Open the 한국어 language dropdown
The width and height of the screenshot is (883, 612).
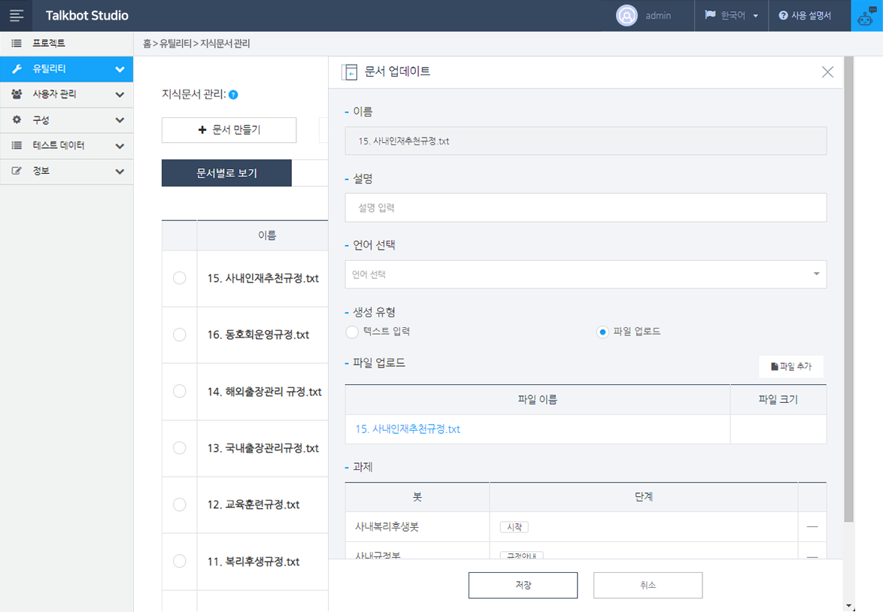(730, 15)
